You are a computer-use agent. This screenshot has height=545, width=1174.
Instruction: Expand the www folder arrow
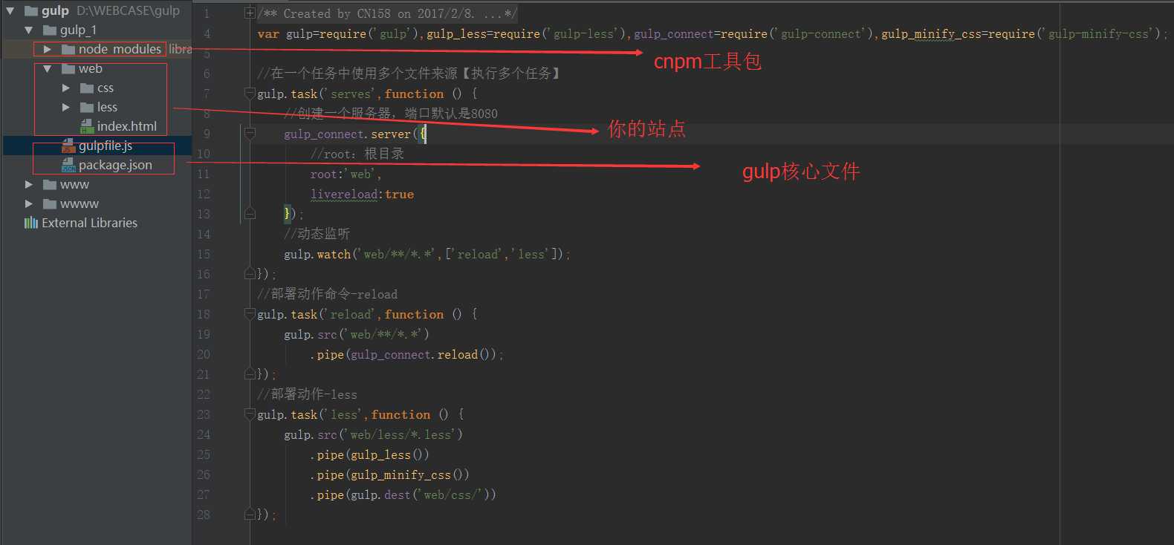point(29,185)
